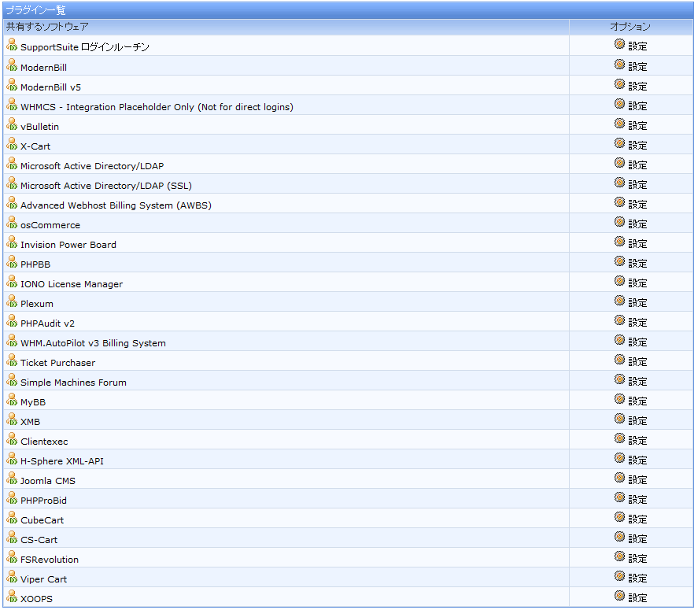The width and height of the screenshot is (698, 610).
Task: Select the Invision Power Board name
Action: [x=68, y=245]
